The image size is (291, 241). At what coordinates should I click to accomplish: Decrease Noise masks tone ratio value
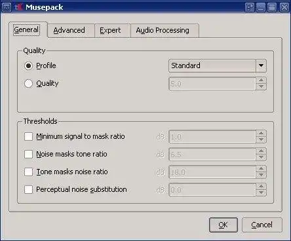click(x=261, y=158)
